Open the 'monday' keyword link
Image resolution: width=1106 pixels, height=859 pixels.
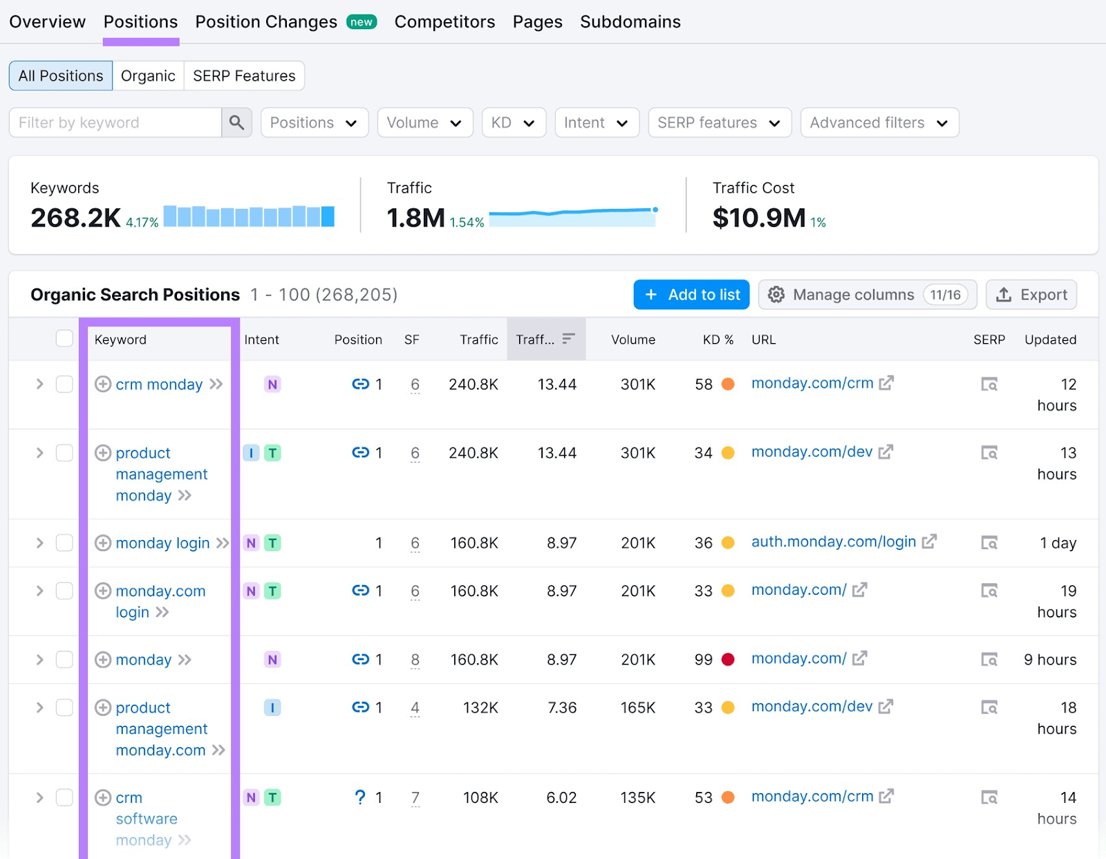(x=143, y=660)
